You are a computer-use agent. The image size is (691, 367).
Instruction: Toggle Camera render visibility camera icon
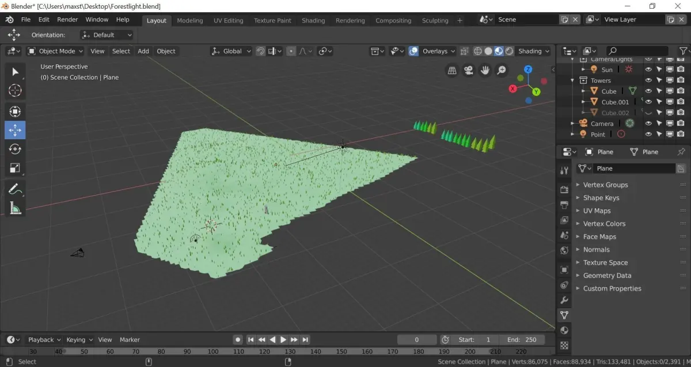pyautogui.click(x=681, y=124)
